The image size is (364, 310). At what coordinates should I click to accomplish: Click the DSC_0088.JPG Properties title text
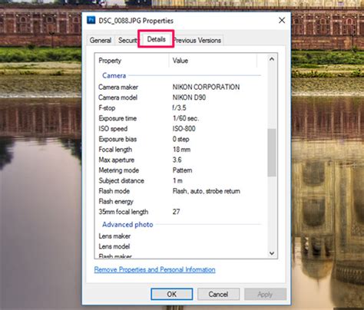[x=136, y=21]
